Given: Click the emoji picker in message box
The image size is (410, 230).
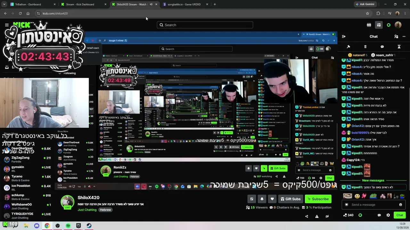Looking at the screenshot, I should tap(400, 205).
